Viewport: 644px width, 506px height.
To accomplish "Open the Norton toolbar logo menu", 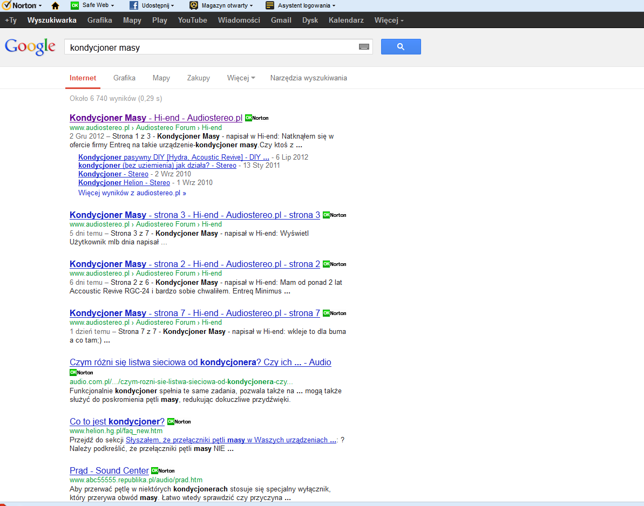I will [22, 6].
